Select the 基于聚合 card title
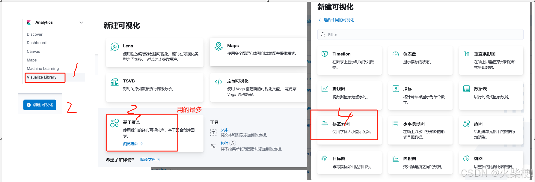Image resolution: width=535 pixels, height=182 pixels. tap(131, 122)
